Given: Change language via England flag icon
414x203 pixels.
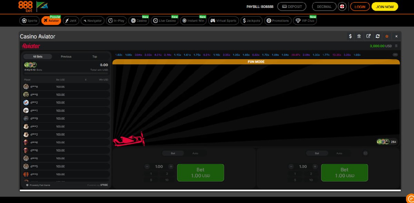Looking at the screenshot, I should [342, 7].
